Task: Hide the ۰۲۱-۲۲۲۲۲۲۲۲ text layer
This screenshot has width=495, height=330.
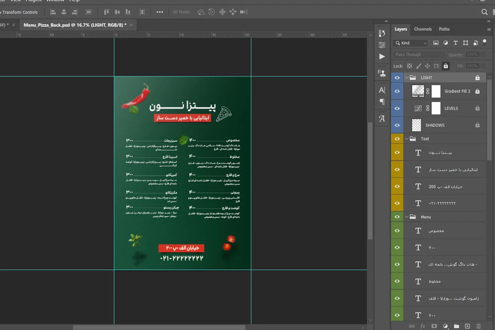Action: [397, 203]
